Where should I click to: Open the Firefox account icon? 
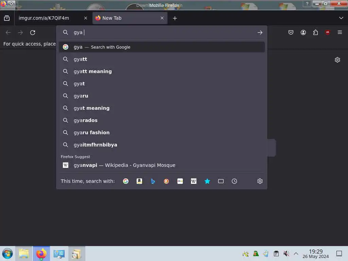pos(303,33)
